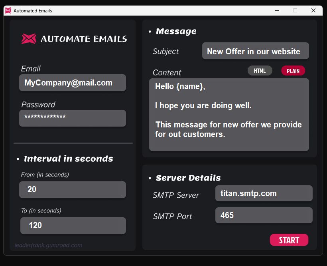Select the From interval field showing 20

[72, 189]
